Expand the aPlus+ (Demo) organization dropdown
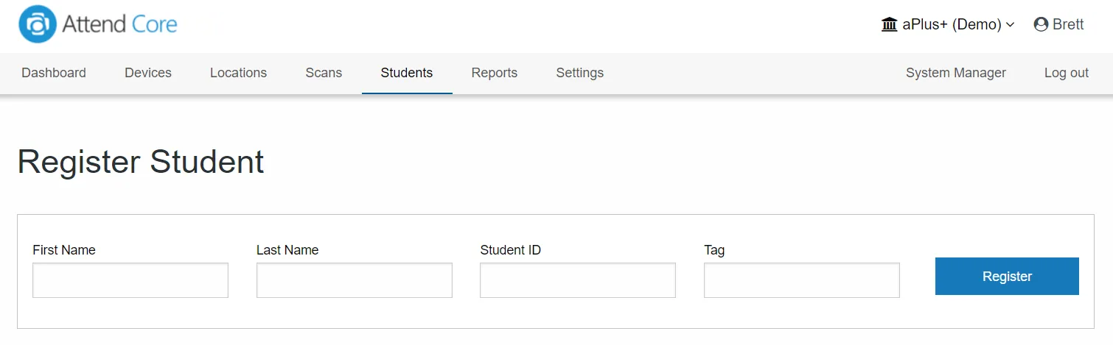The image size is (1113, 345). (x=948, y=24)
